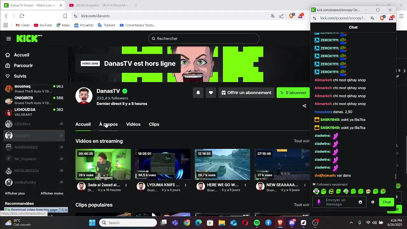407x229 pixels.
Task: Click Offrir un abonnement button
Action: tap(246, 93)
